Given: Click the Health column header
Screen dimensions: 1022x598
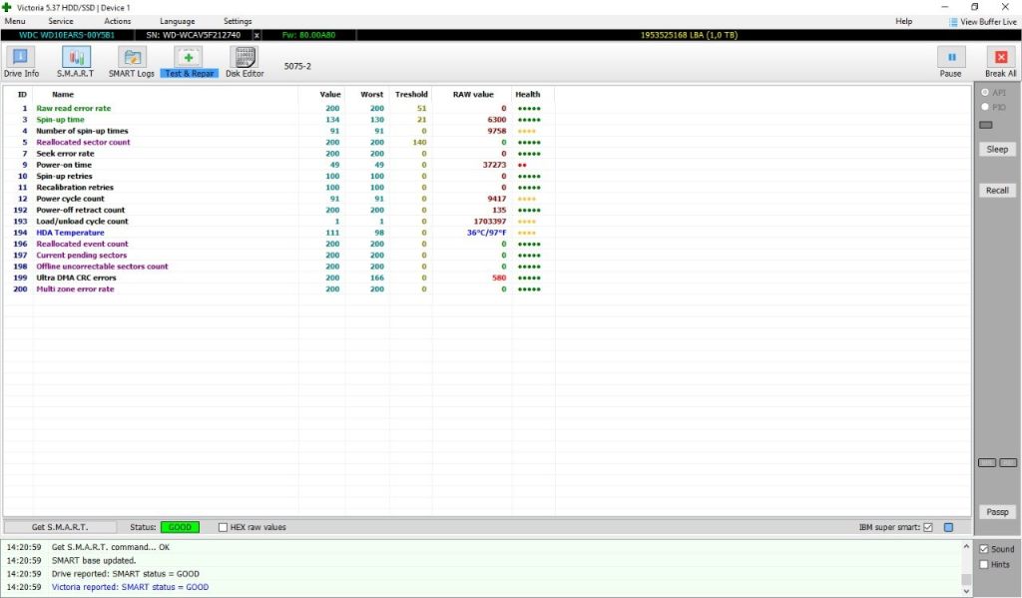Looking at the screenshot, I should point(527,95).
